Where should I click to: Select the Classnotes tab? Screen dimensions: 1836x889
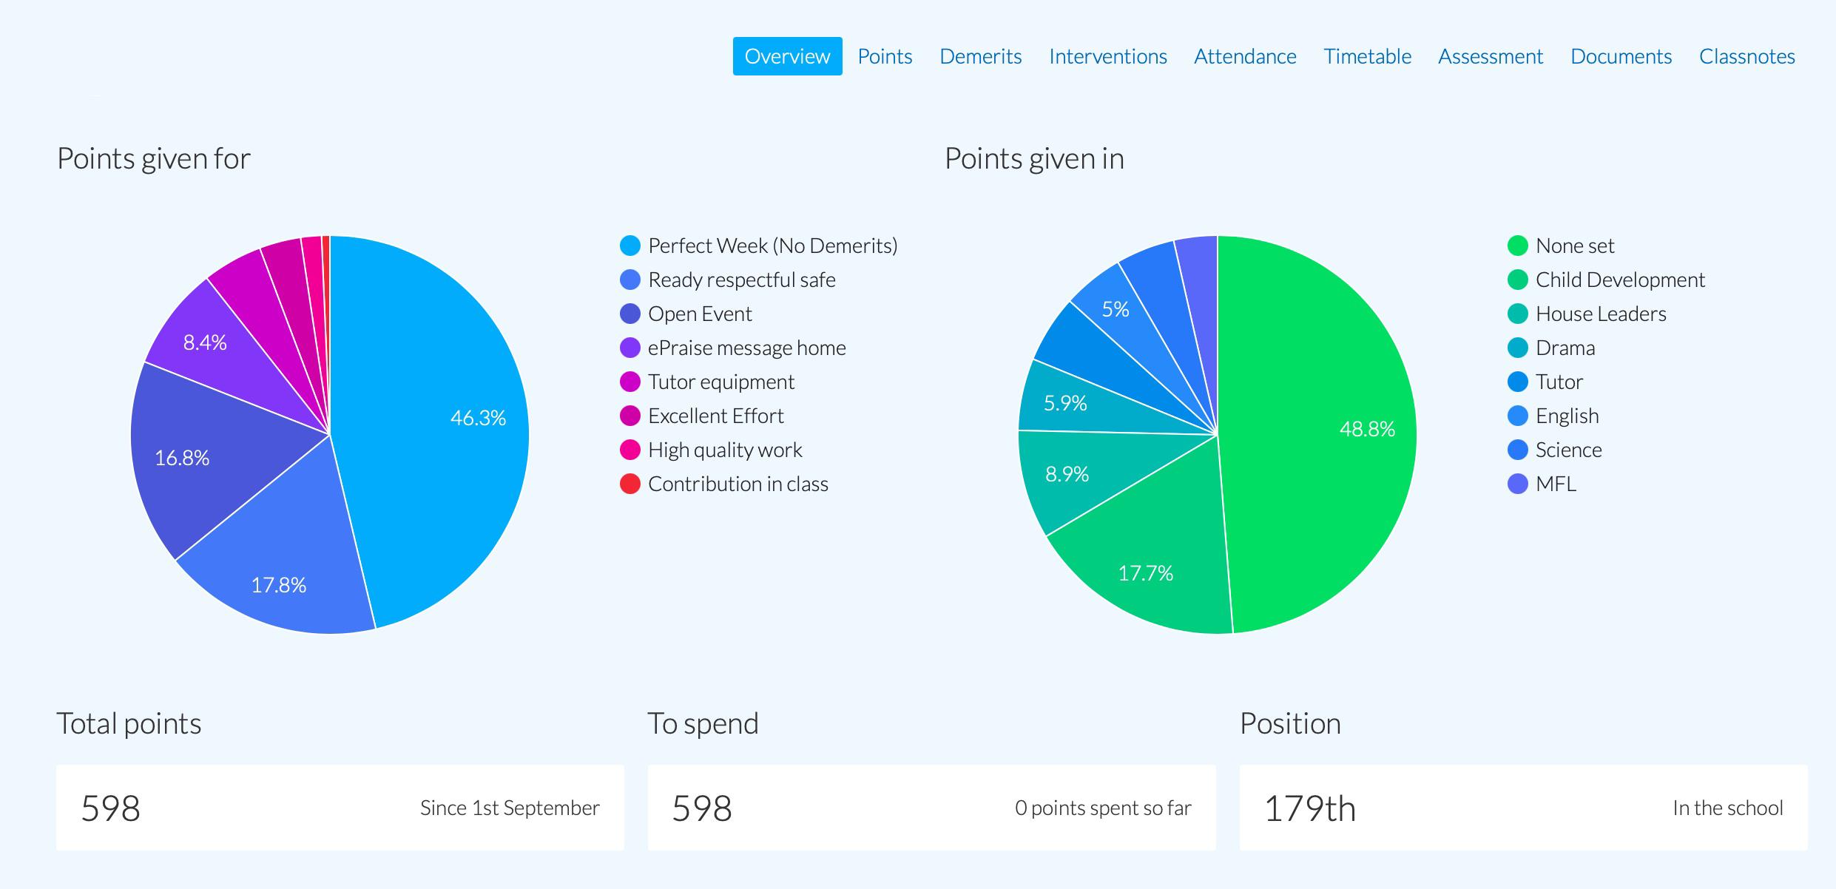coord(1747,55)
